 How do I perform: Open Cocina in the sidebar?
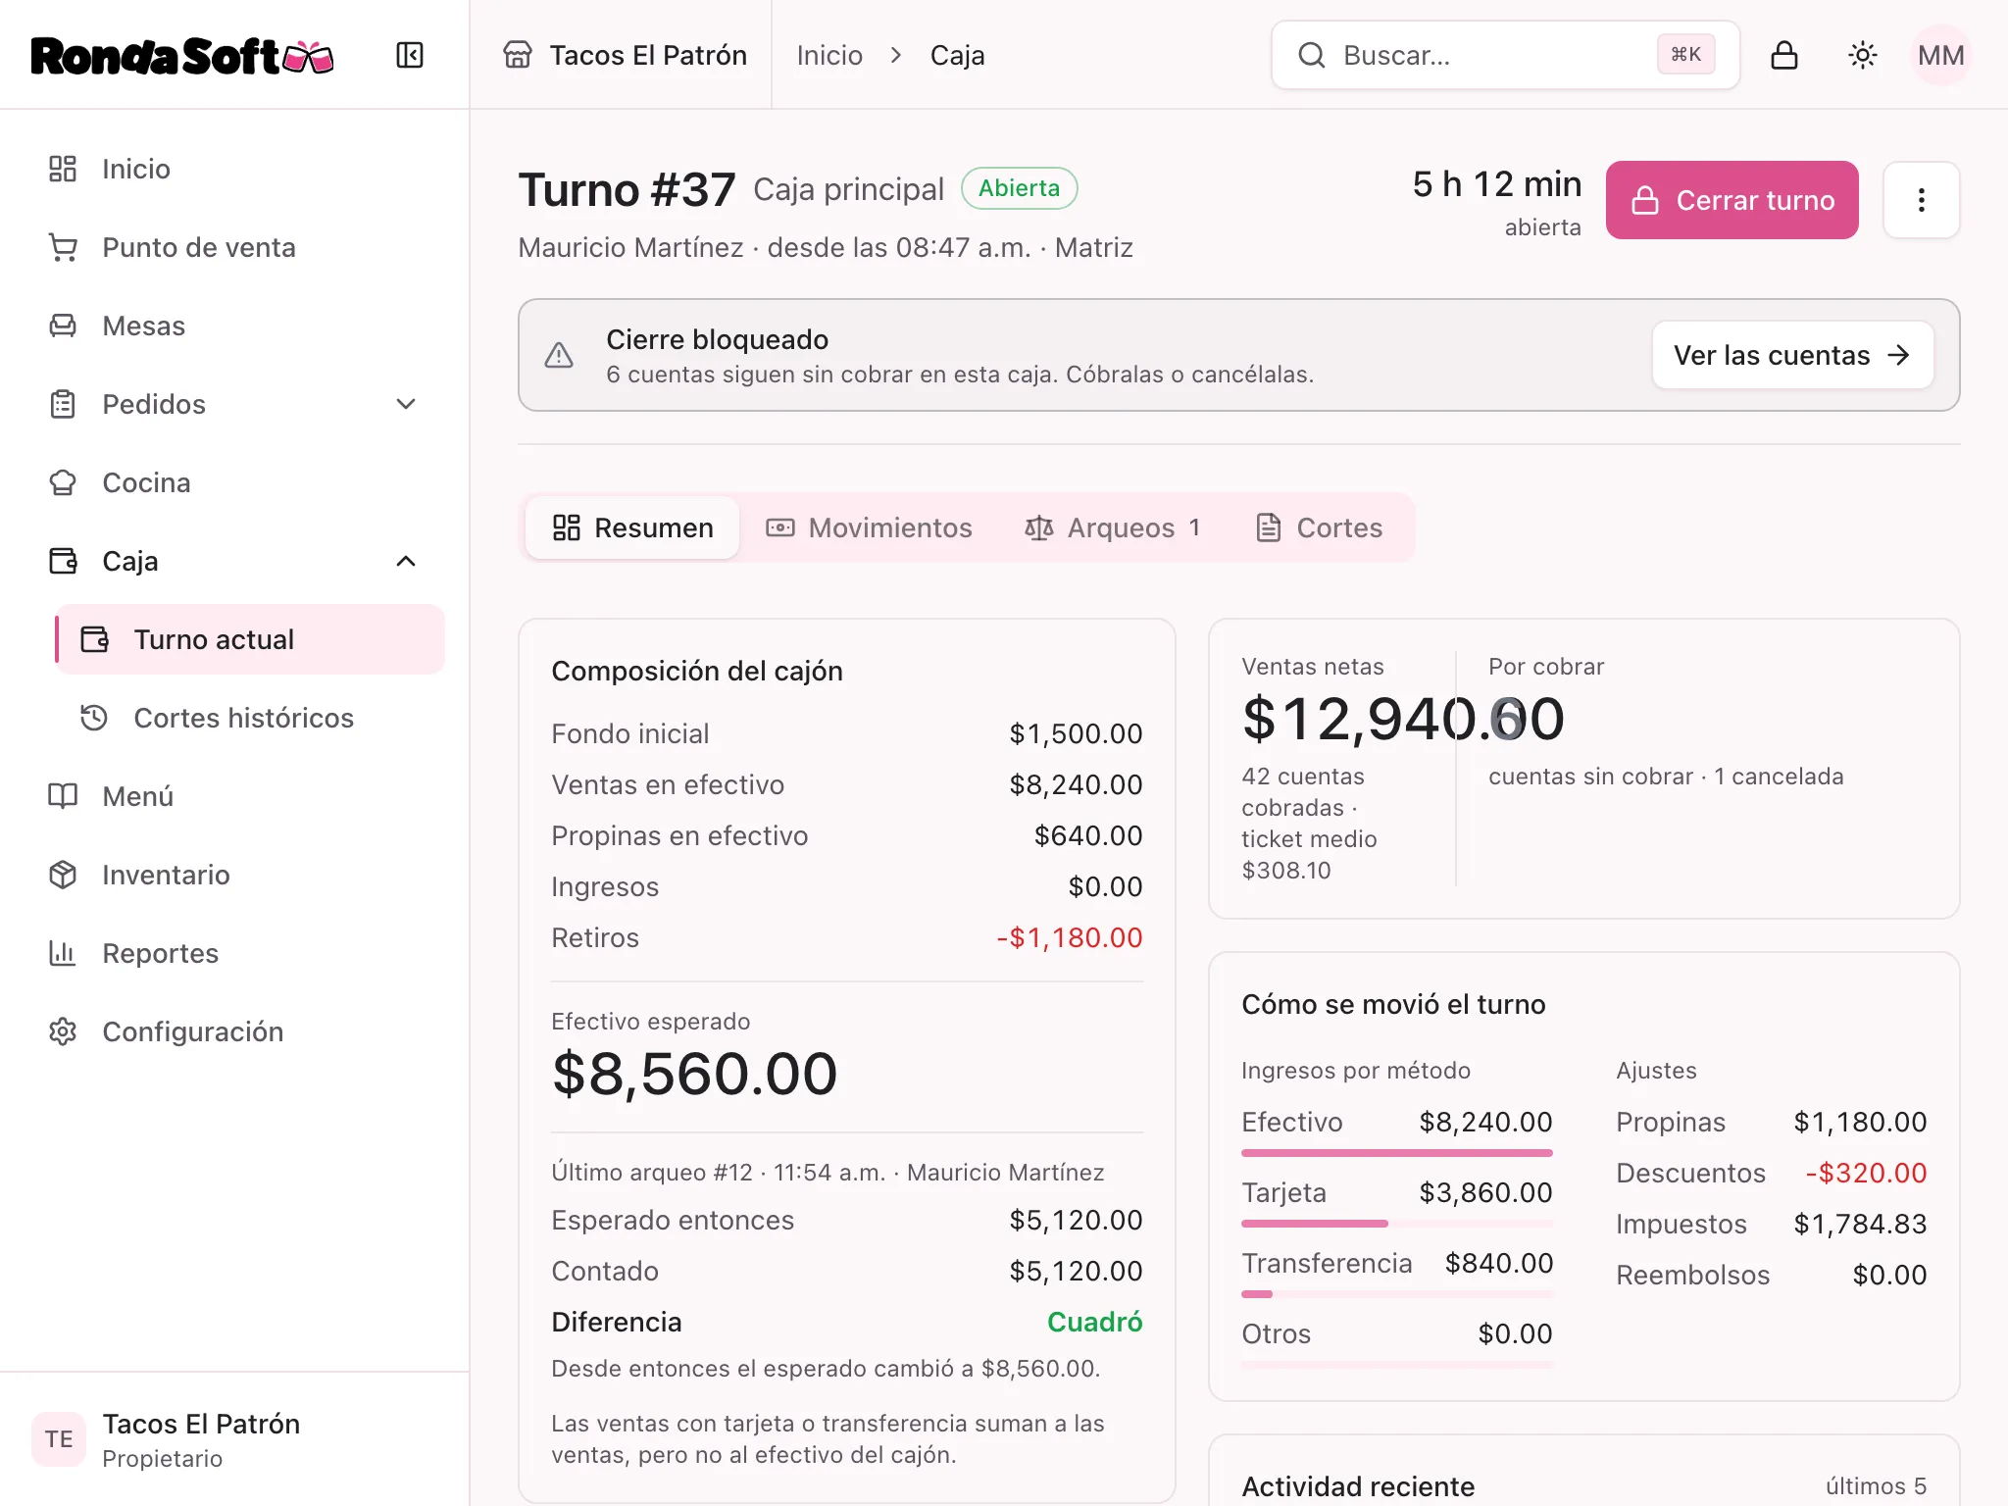[235, 482]
